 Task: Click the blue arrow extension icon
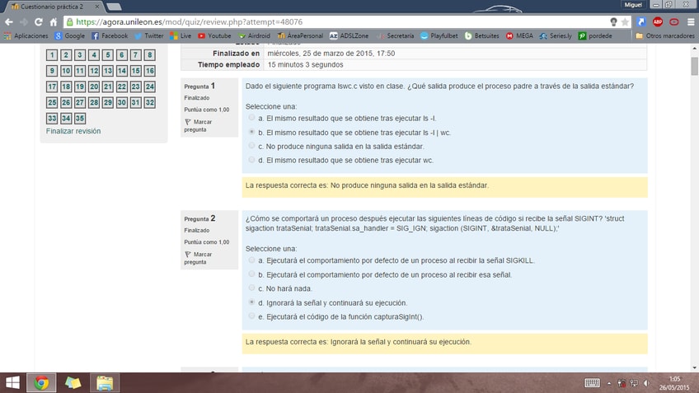(x=641, y=21)
